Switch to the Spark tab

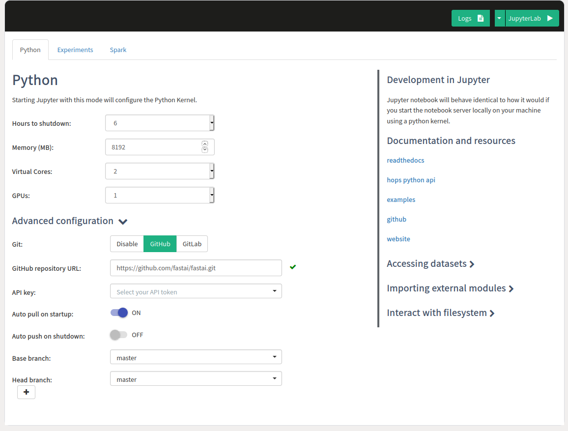point(118,50)
